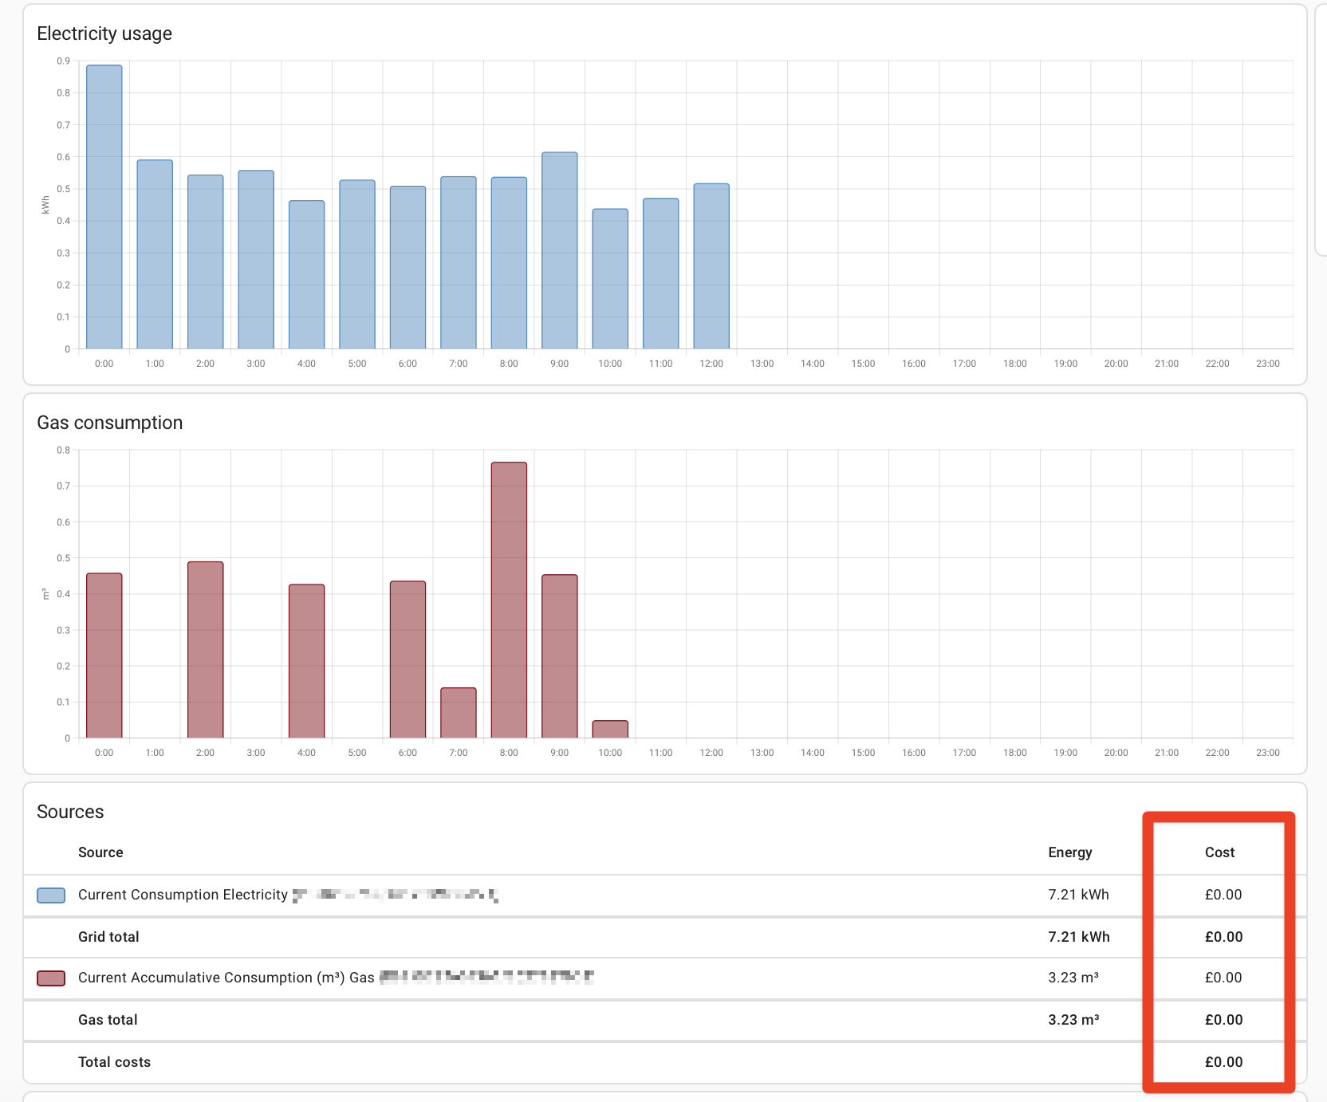Click the small 10:00 gas consumption bar
The height and width of the screenshot is (1102, 1327).
click(x=610, y=730)
